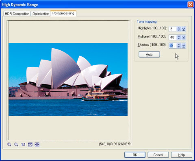Adjust the Midtone value spinner arrows

click(179, 37)
